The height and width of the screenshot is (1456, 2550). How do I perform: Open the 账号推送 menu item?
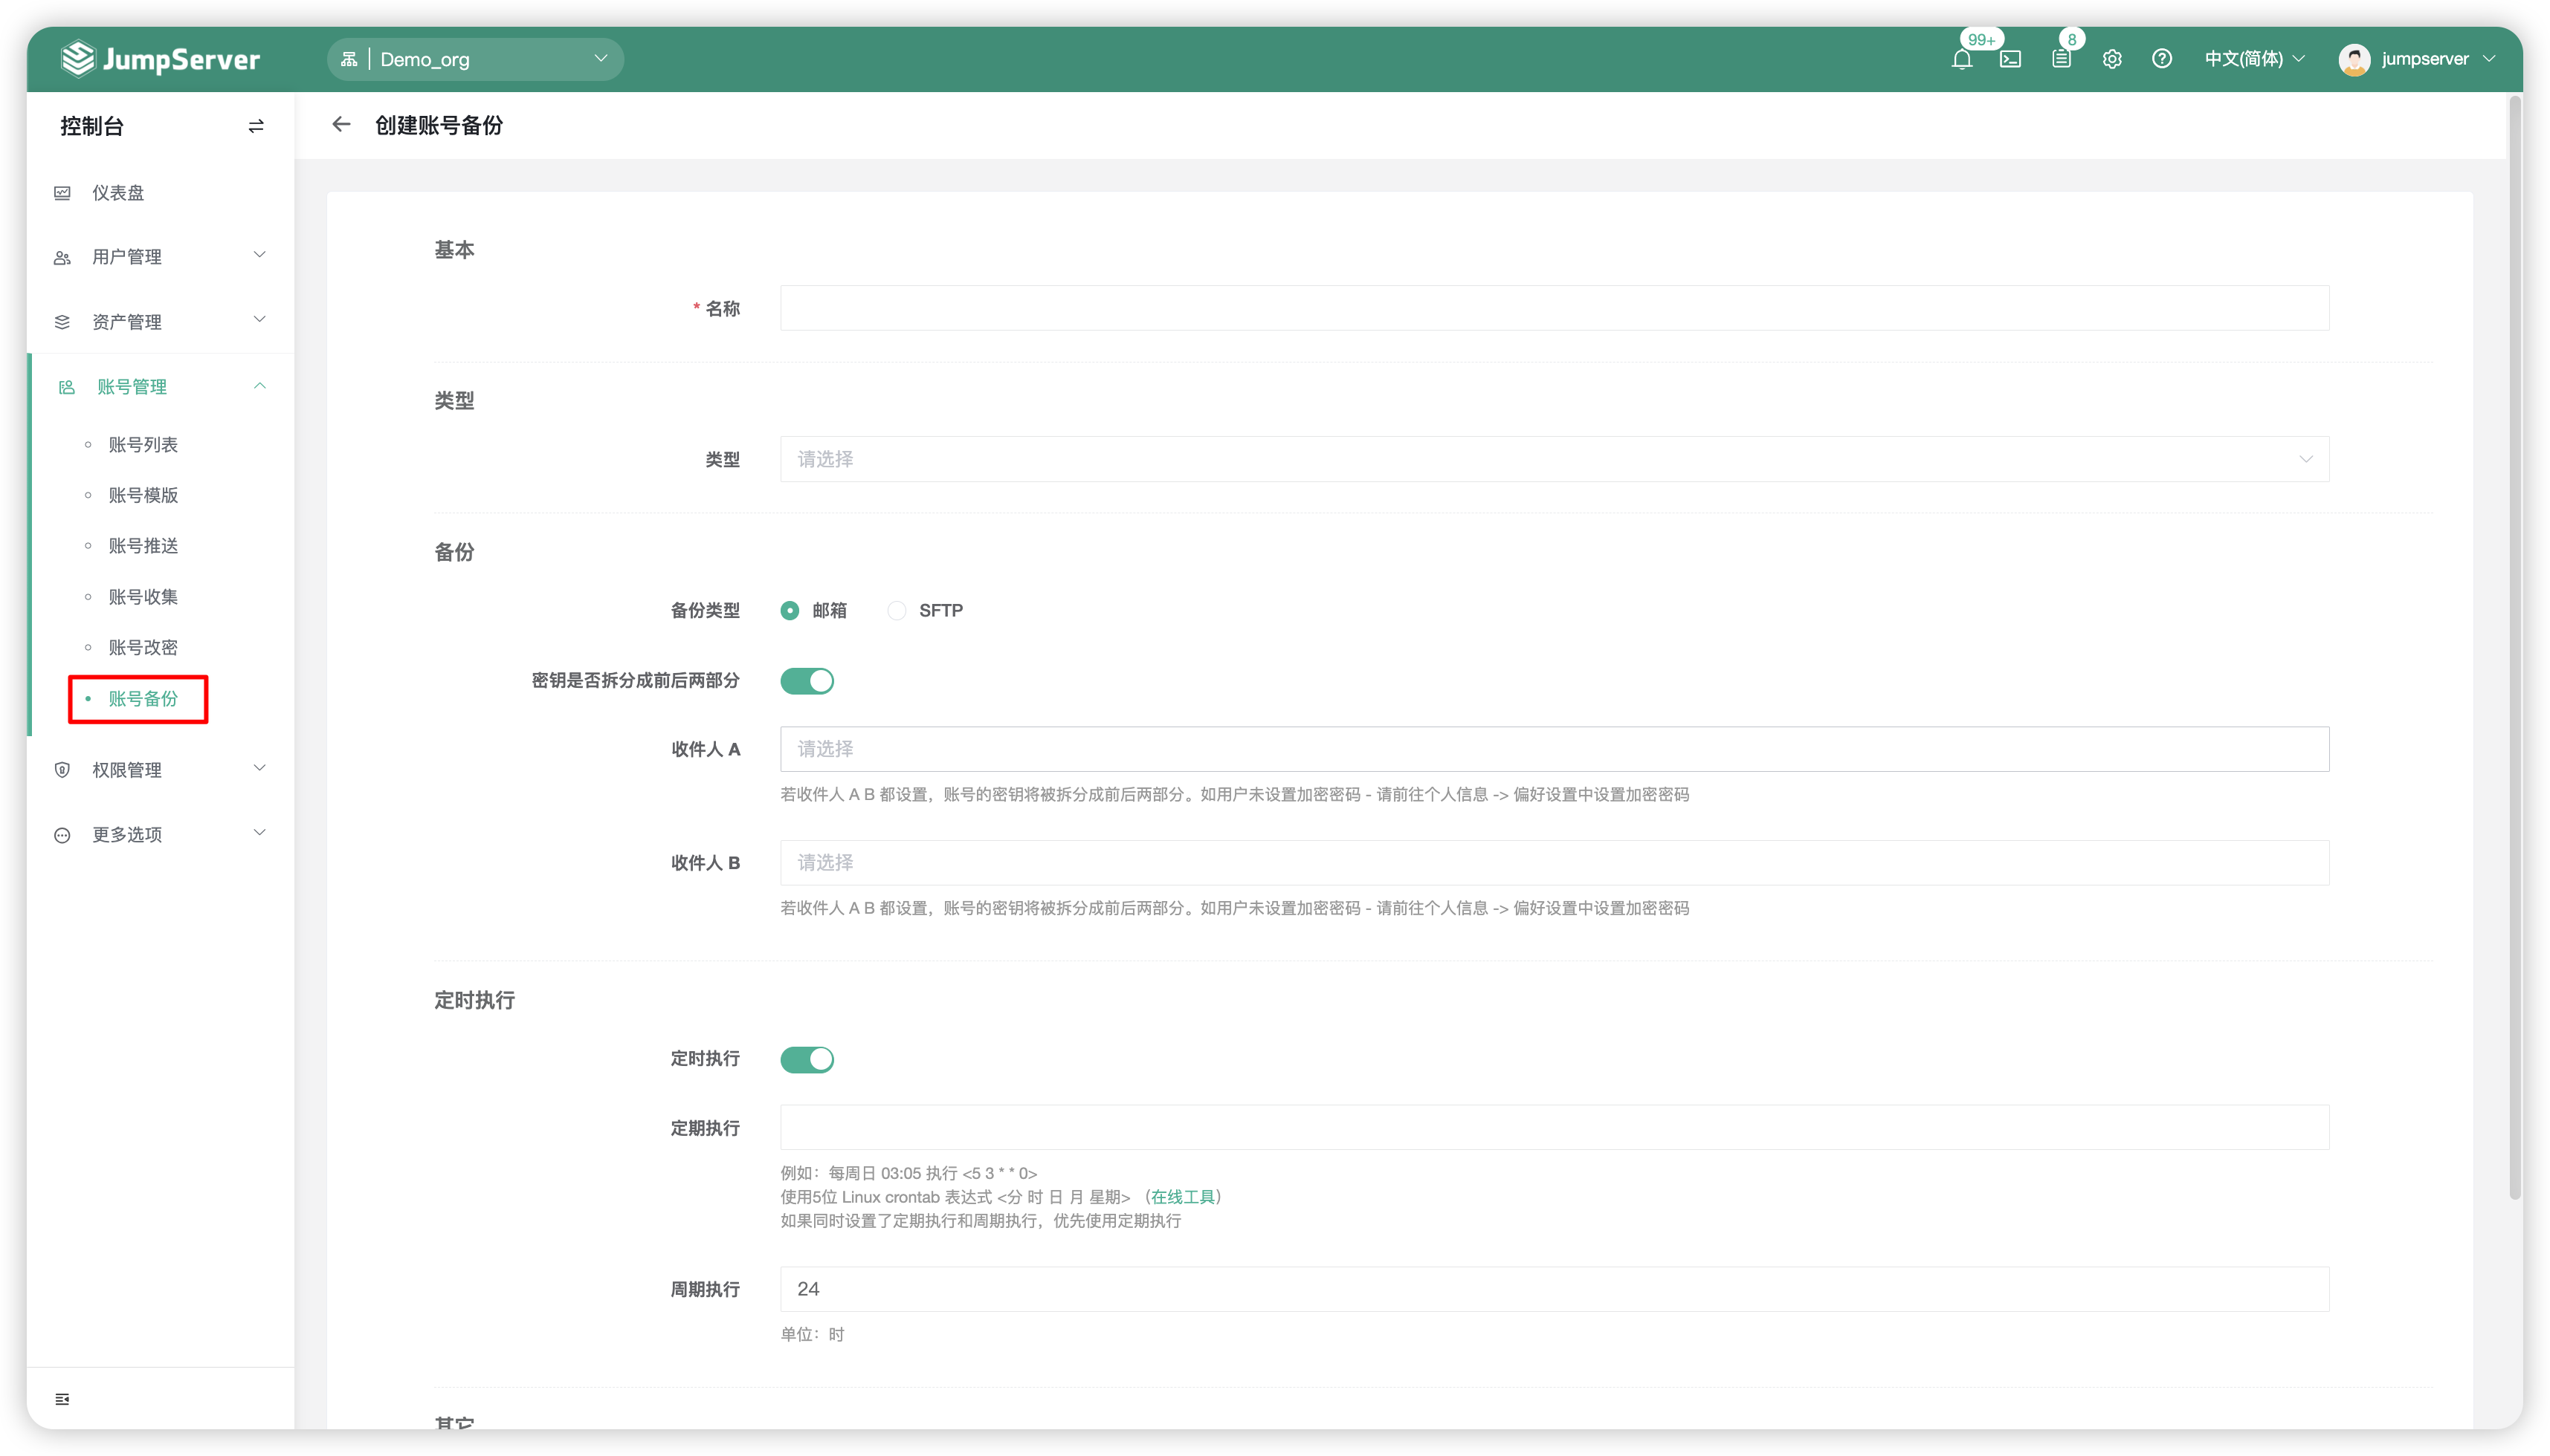pyautogui.click(x=143, y=546)
